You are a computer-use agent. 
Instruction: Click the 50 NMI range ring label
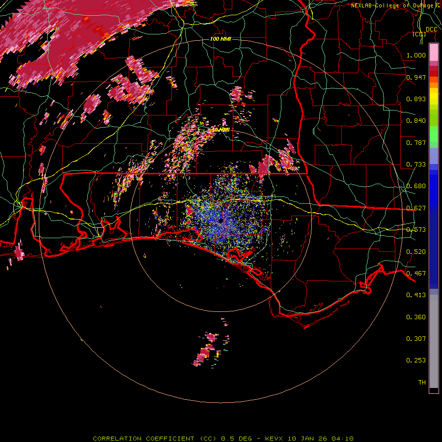click(x=221, y=130)
